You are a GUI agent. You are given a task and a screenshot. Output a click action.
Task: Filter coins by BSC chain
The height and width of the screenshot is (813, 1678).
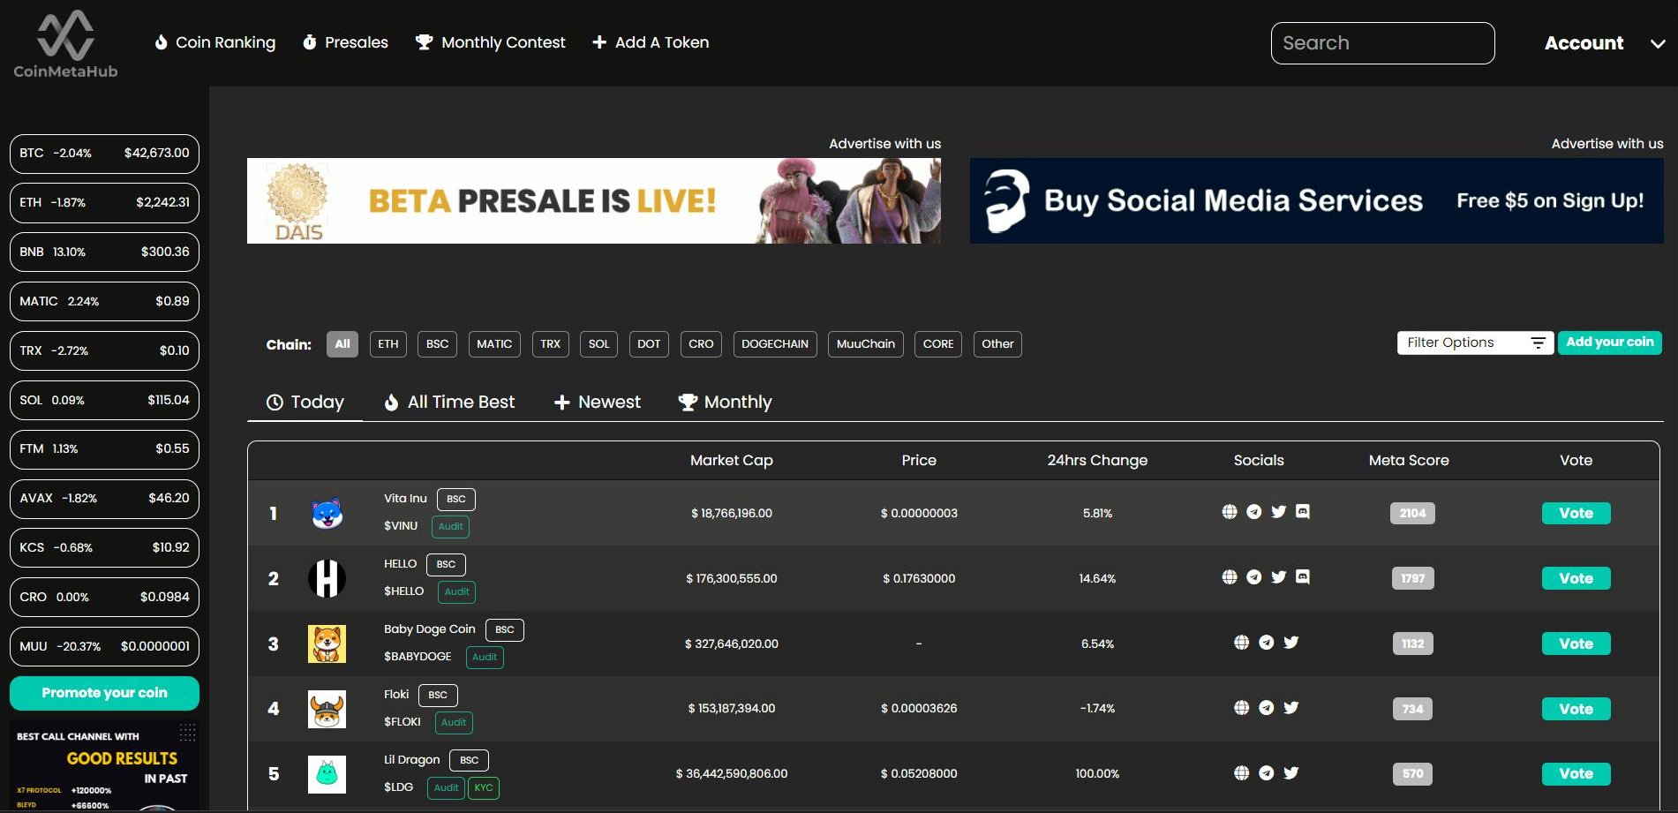click(437, 344)
